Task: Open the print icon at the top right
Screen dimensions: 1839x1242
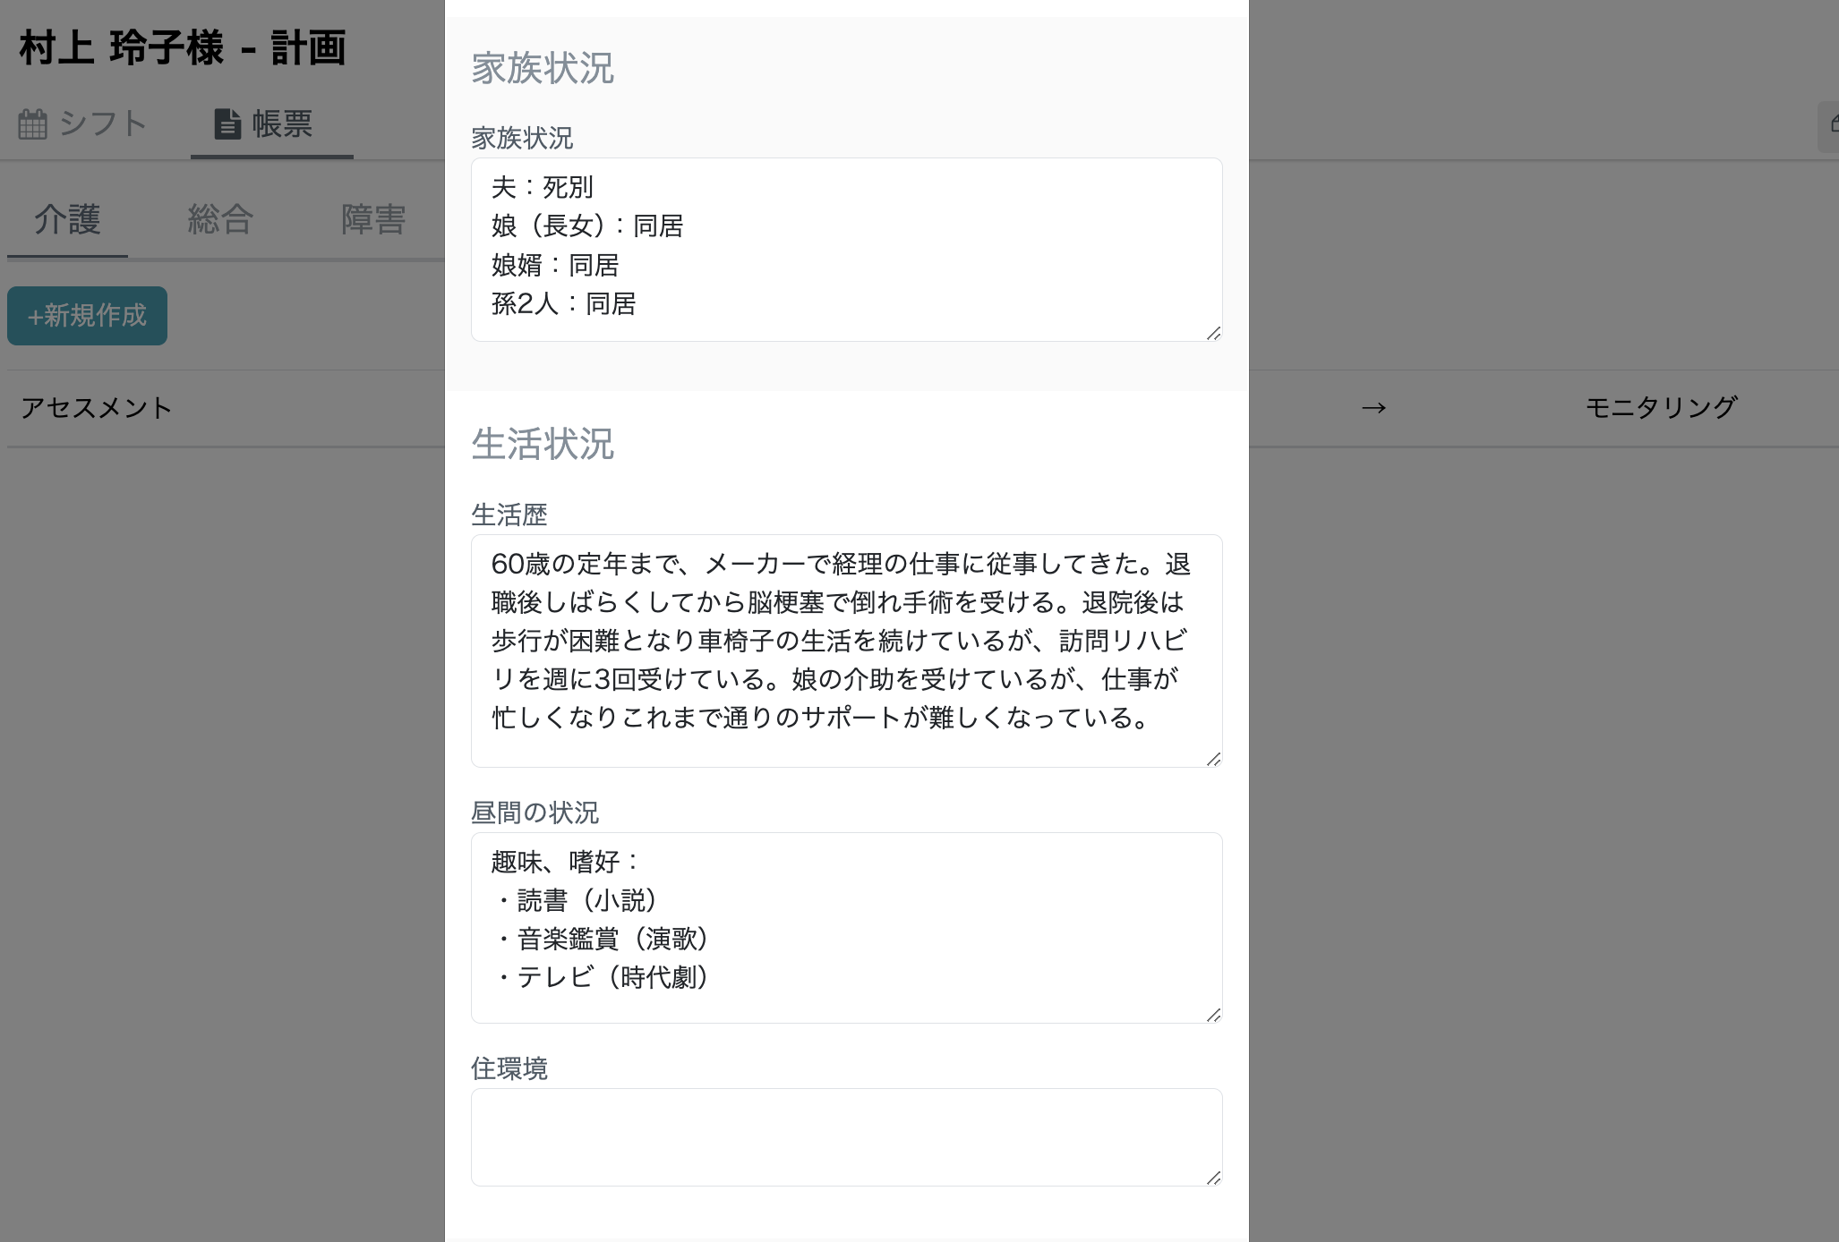Action: pyautogui.click(x=1834, y=123)
